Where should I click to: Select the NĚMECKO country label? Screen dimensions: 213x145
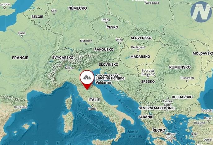[78, 8]
